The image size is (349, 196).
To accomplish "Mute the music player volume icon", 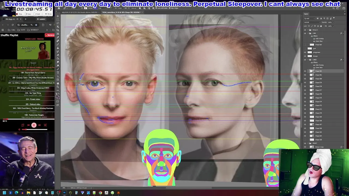I will point(19,130).
